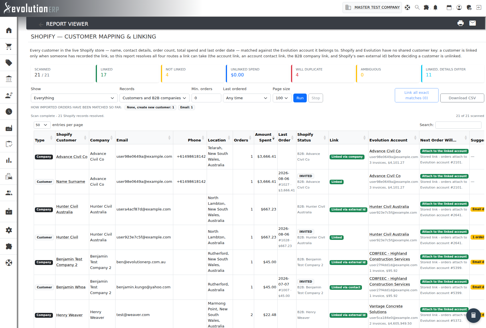The height and width of the screenshot is (328, 486).
Task: Open the puzzle piece sidebar module
Action: (x=9, y=246)
